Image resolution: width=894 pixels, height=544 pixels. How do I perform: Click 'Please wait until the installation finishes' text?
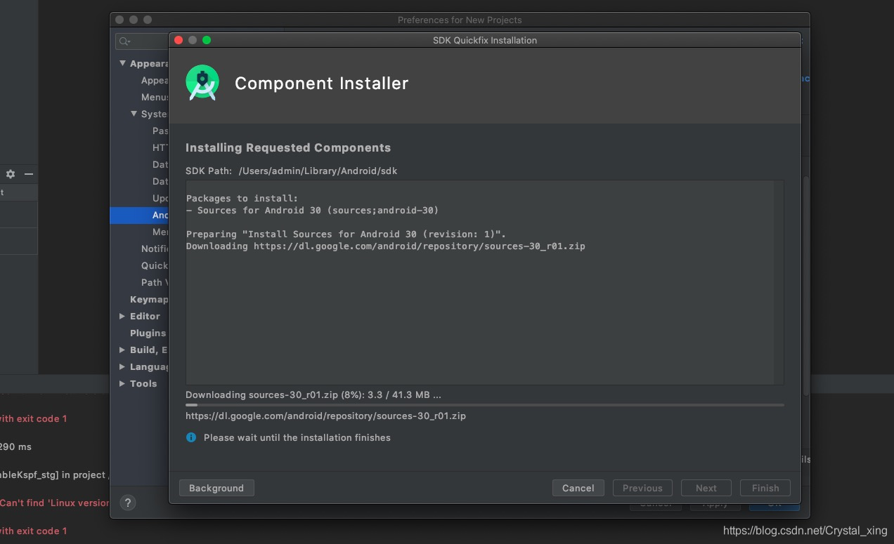[297, 437]
